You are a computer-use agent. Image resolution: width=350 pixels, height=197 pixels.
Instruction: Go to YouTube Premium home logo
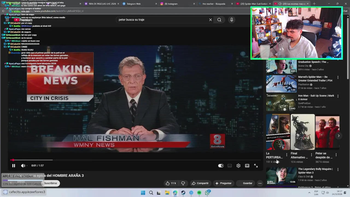pos(23,20)
